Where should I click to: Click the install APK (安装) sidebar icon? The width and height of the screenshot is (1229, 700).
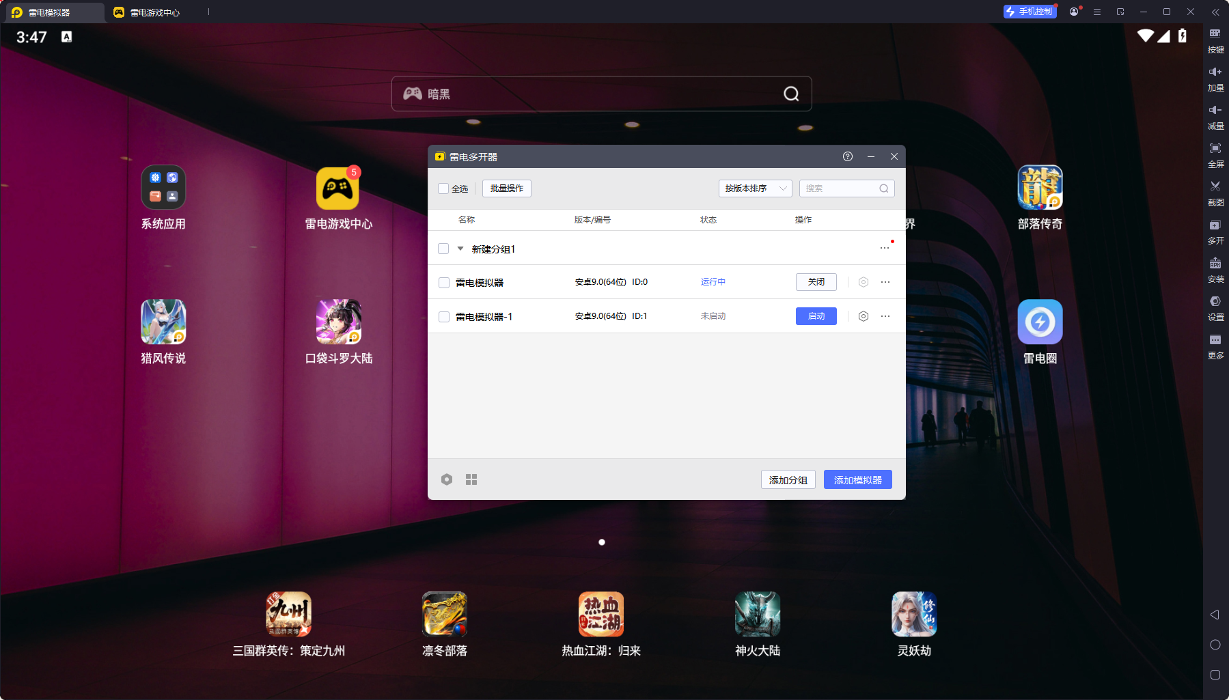coord(1215,264)
